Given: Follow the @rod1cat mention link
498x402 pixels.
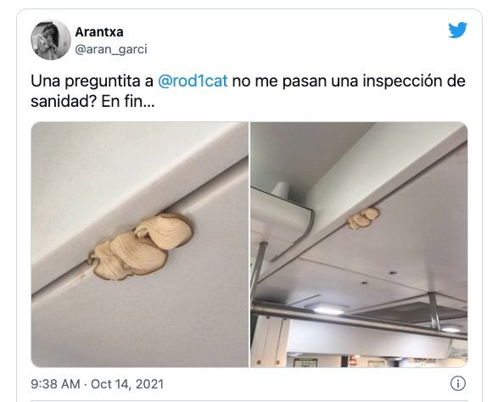Looking at the screenshot, I should click(x=193, y=81).
